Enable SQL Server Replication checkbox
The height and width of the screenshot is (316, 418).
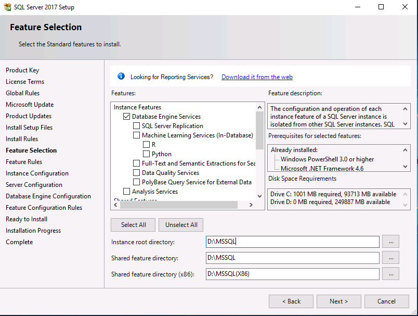point(136,126)
